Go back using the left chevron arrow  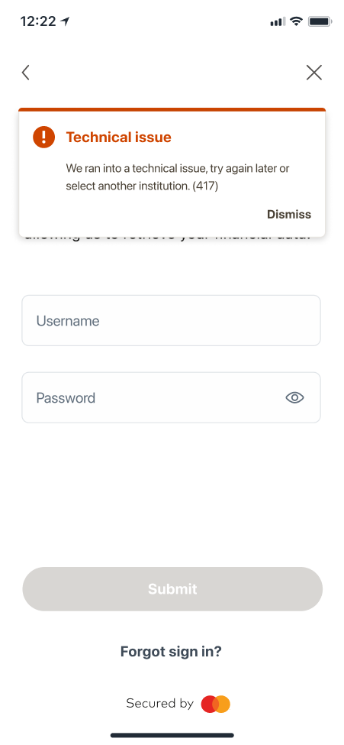pyautogui.click(x=26, y=73)
